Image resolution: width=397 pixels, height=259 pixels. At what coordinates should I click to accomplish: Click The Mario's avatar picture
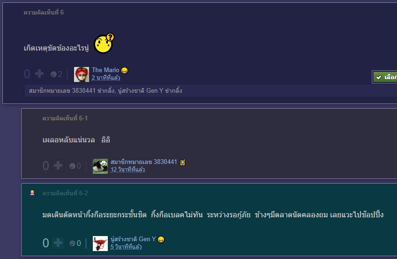[81, 74]
